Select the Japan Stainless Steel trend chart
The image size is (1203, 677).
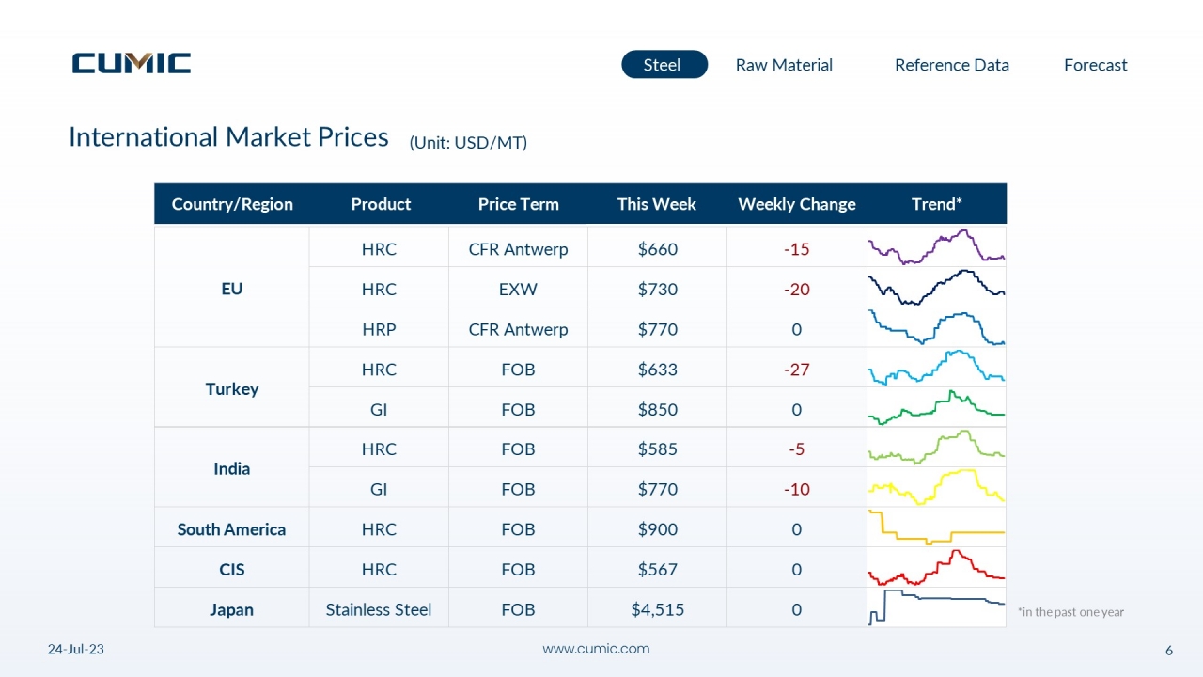pos(937,607)
